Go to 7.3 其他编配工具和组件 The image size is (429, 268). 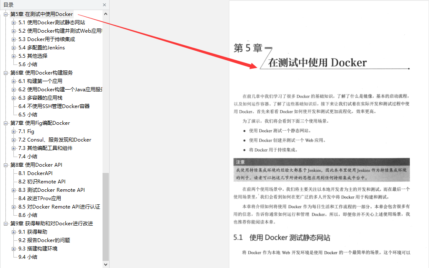point(46,148)
